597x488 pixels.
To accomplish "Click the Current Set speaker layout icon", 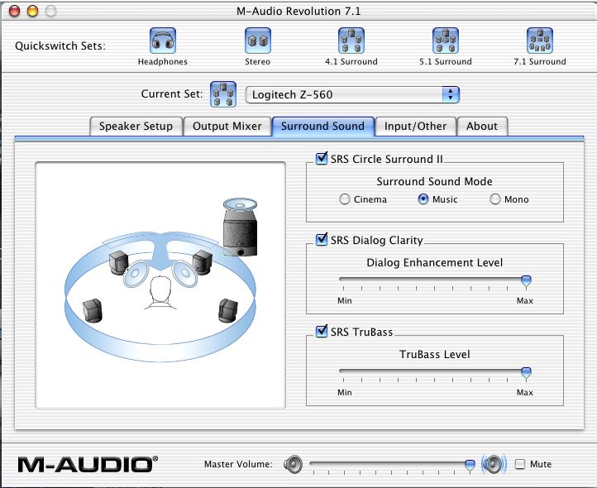I will 223,94.
